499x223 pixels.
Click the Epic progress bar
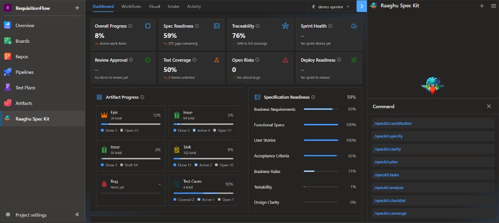(x=131, y=124)
